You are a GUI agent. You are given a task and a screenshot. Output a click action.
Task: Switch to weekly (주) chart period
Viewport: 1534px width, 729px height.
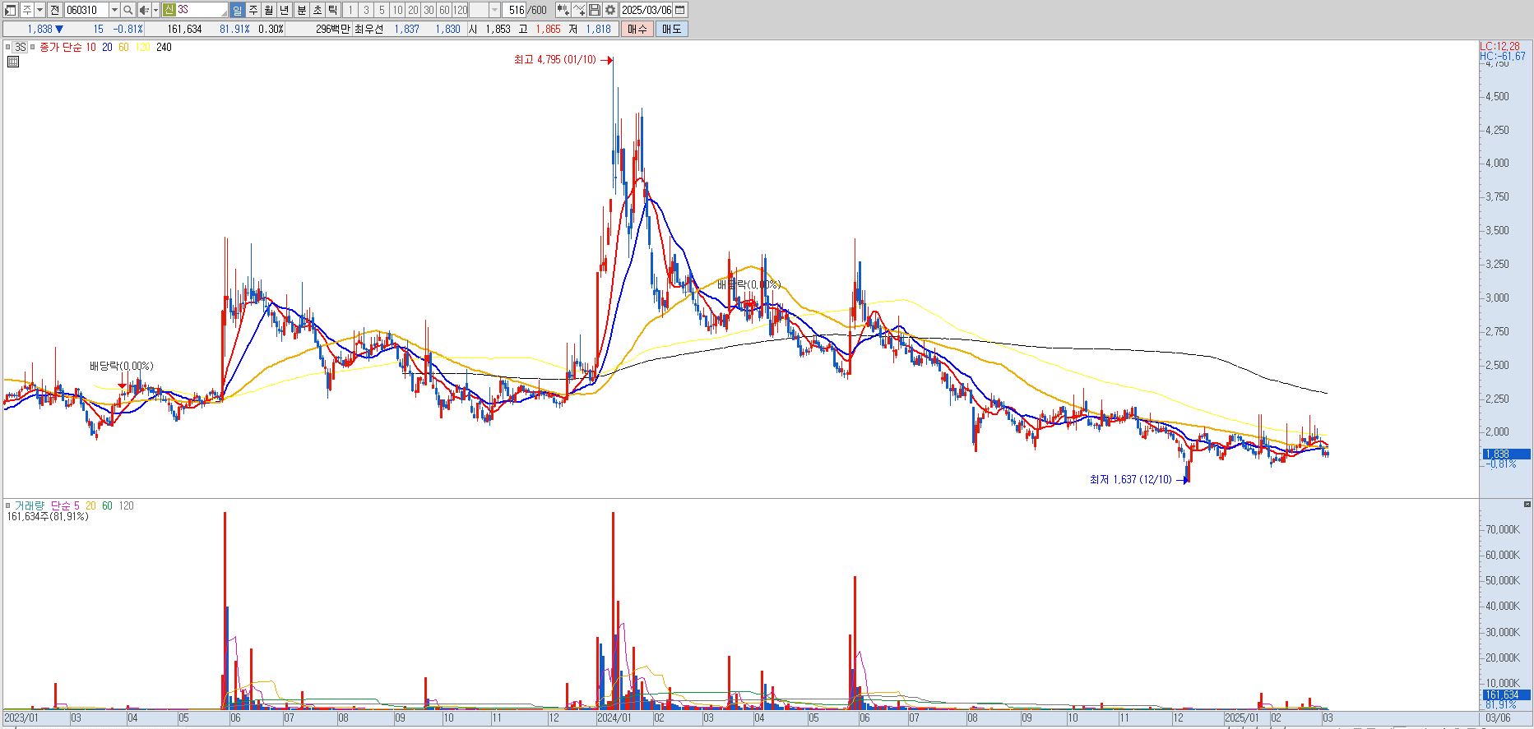(x=253, y=10)
